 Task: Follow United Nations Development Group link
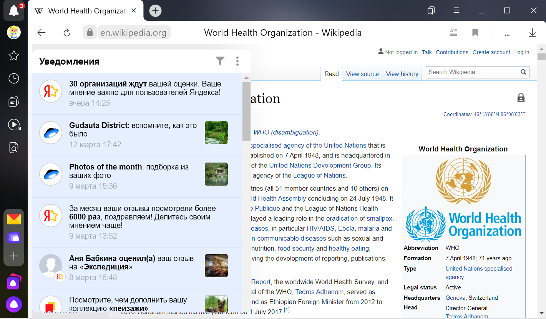[320, 165]
